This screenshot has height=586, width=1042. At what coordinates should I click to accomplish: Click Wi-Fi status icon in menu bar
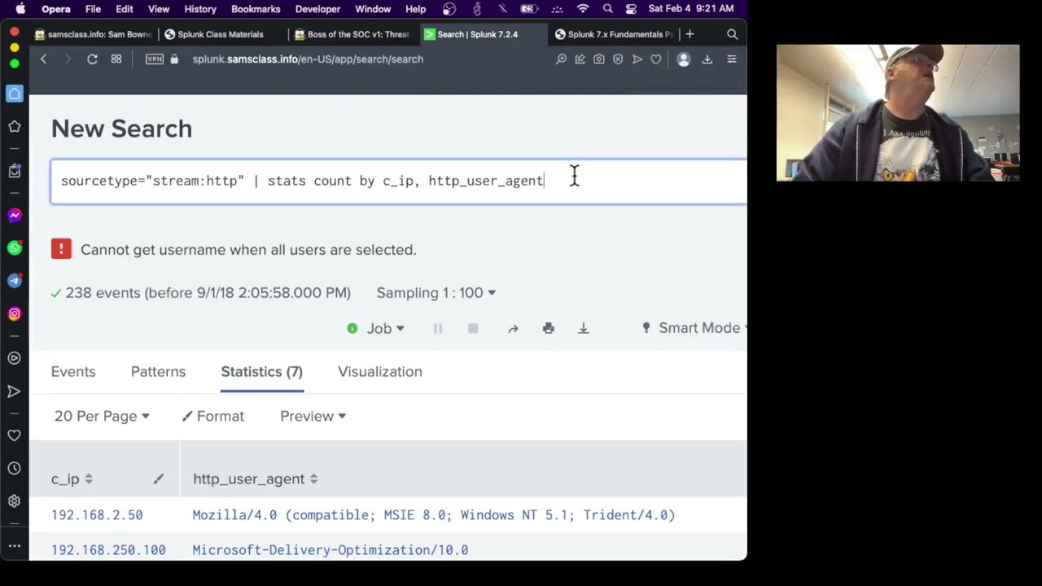pos(583,9)
